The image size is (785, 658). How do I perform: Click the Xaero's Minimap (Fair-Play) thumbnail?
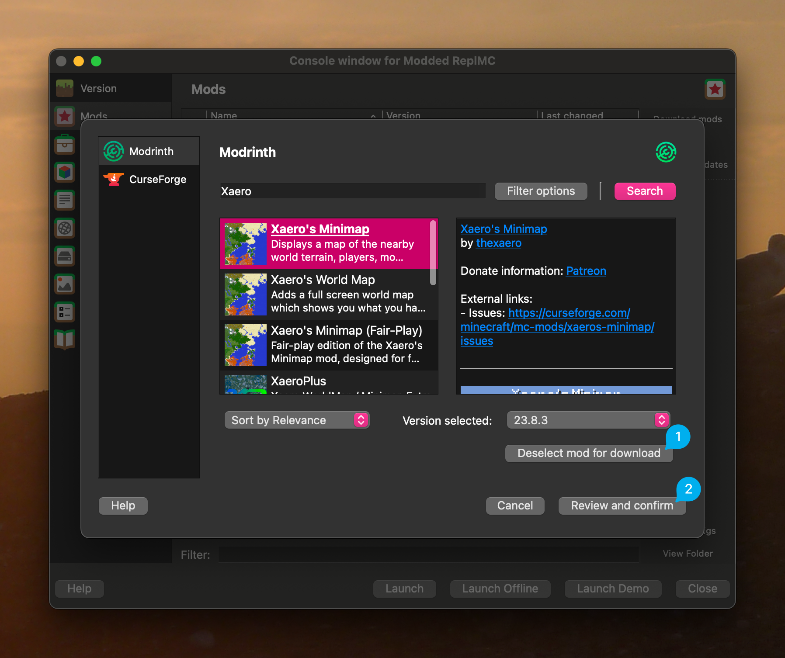point(246,345)
